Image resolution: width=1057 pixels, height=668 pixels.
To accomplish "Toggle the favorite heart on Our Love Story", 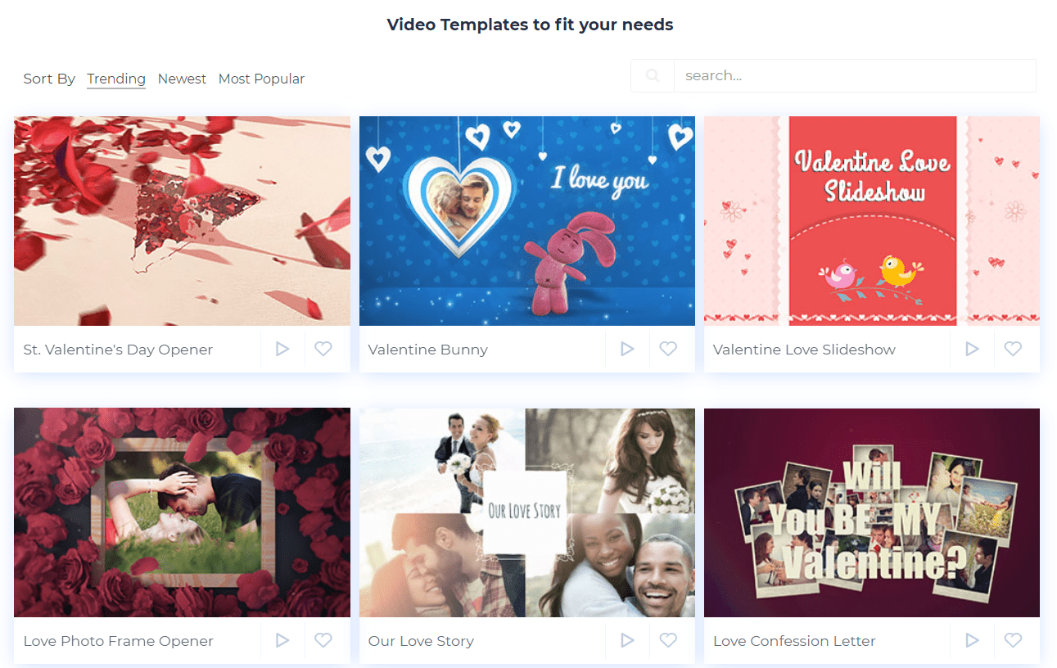I will click(x=668, y=640).
